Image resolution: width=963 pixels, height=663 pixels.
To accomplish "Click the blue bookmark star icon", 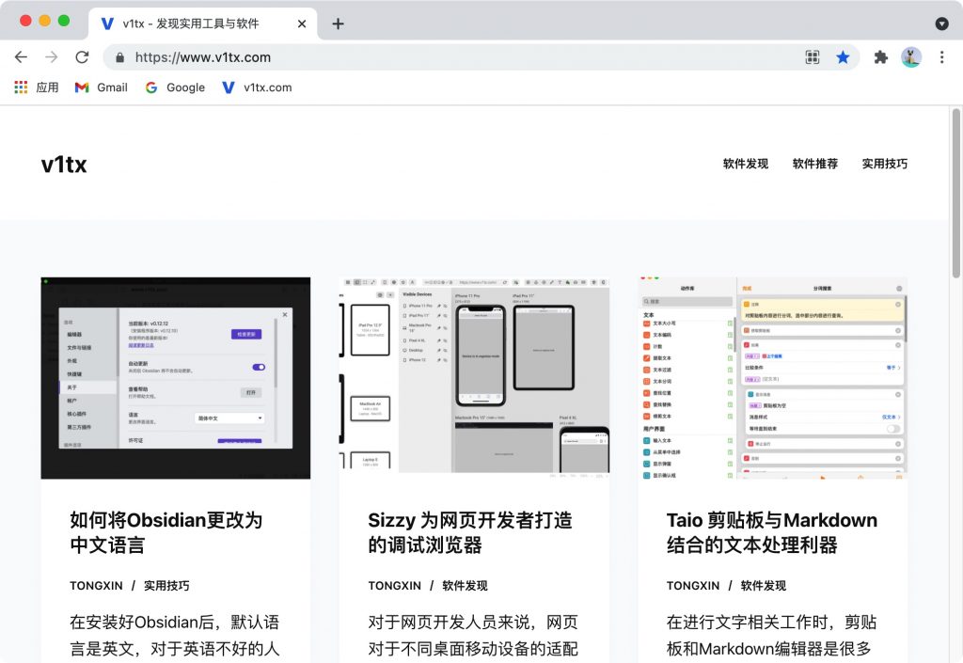I will (x=843, y=57).
